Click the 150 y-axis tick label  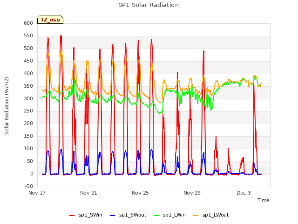pos(28,136)
